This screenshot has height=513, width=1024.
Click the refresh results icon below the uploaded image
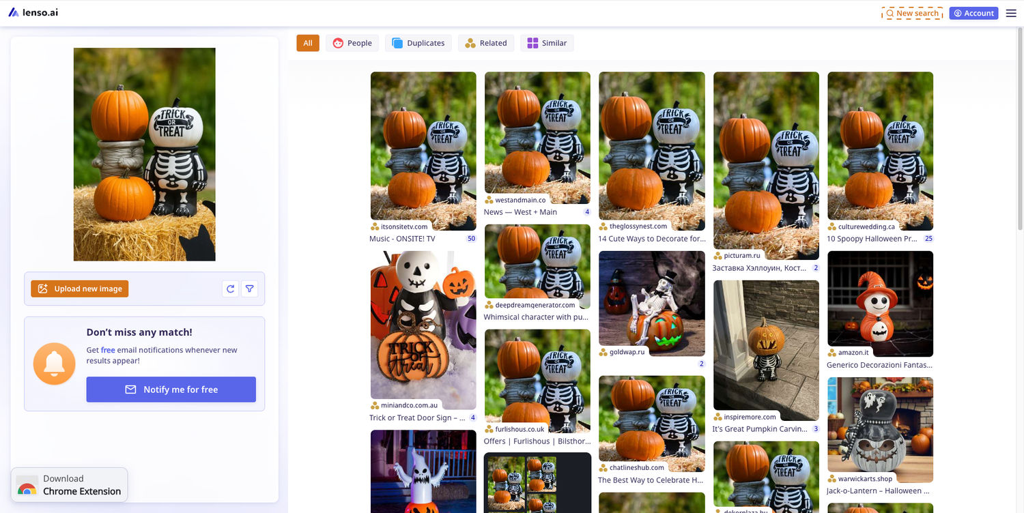click(x=230, y=289)
